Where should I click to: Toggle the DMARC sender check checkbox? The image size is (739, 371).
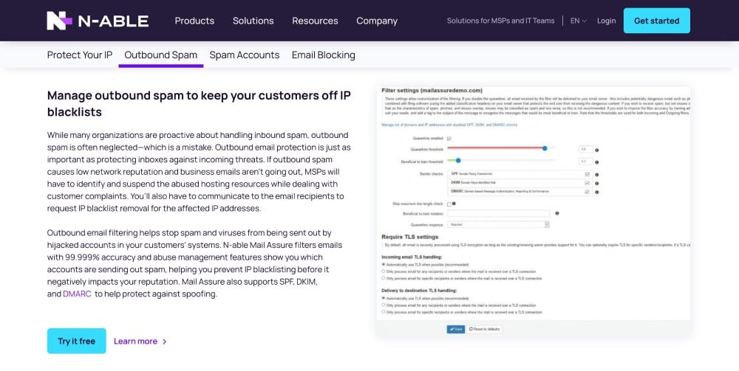pyautogui.click(x=588, y=192)
